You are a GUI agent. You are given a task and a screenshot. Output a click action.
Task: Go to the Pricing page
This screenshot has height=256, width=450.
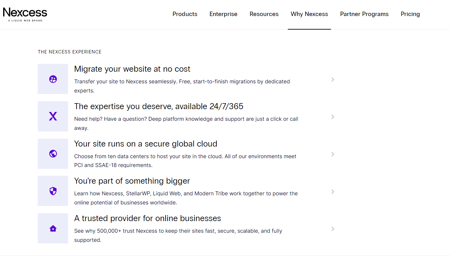coord(410,14)
